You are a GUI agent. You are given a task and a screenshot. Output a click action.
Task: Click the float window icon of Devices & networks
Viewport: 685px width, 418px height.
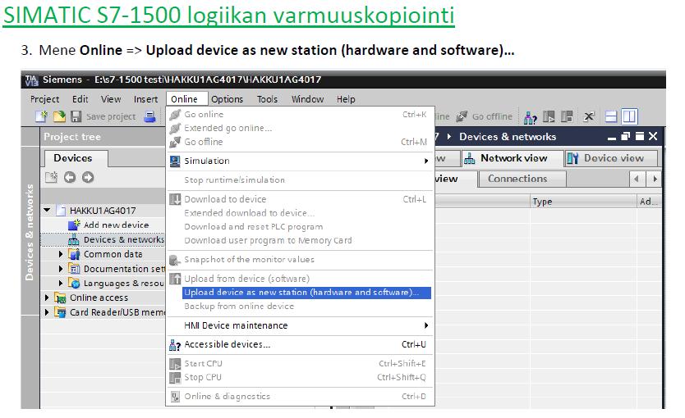pos(625,137)
